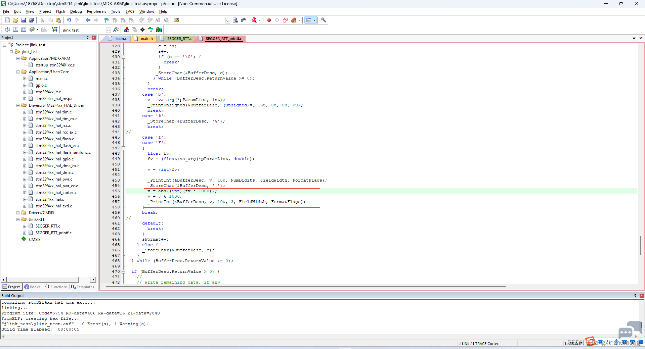Fold code block at line 447
The width and height of the screenshot is (645, 349).
pyautogui.click(x=123, y=148)
